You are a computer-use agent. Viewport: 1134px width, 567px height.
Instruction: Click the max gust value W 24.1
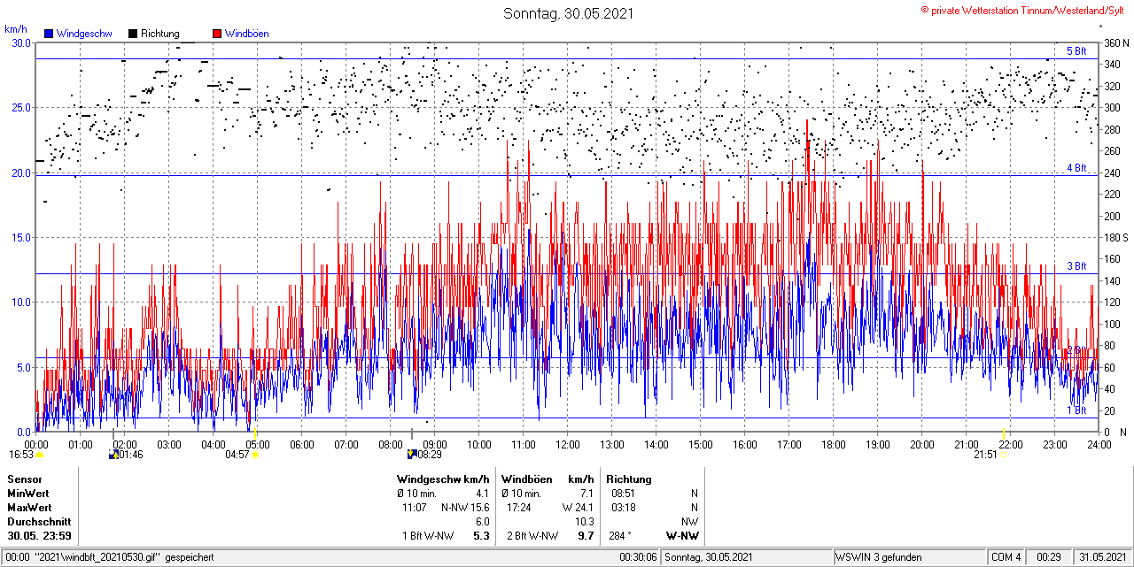[x=578, y=508]
